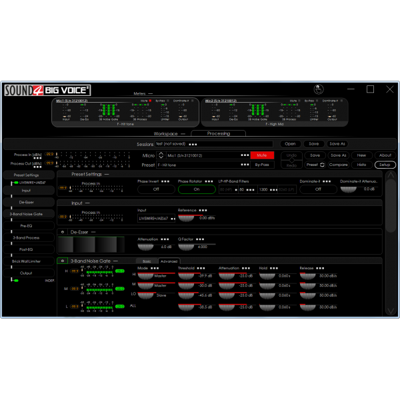Open the LIVEWIRE+/AES67 input dropdown

156,219
